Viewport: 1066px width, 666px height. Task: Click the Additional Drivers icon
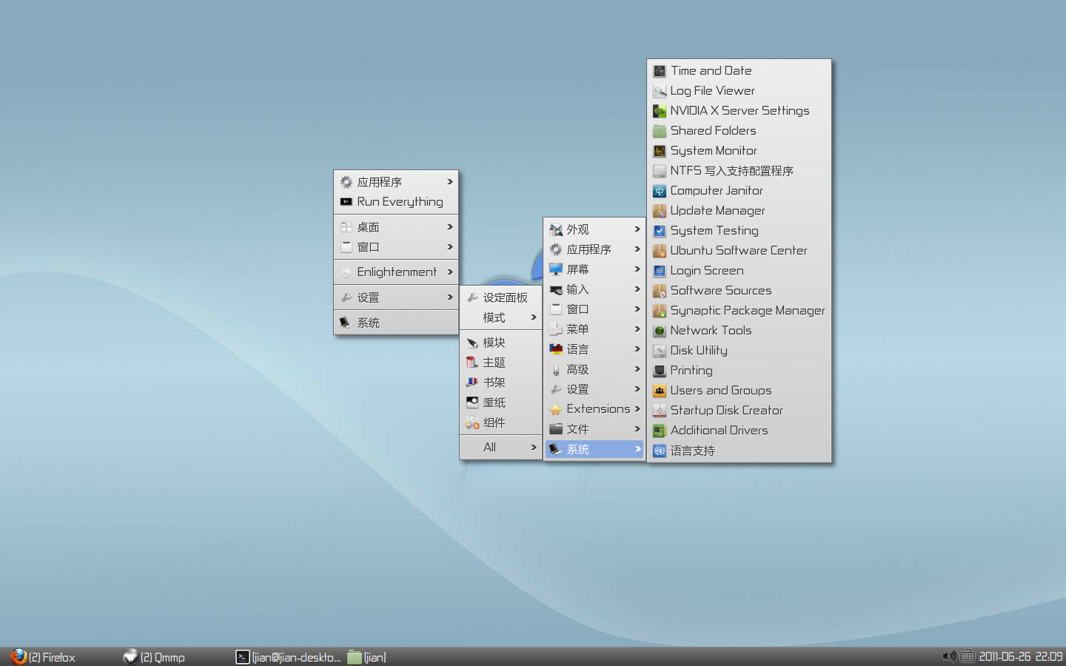[x=660, y=431]
